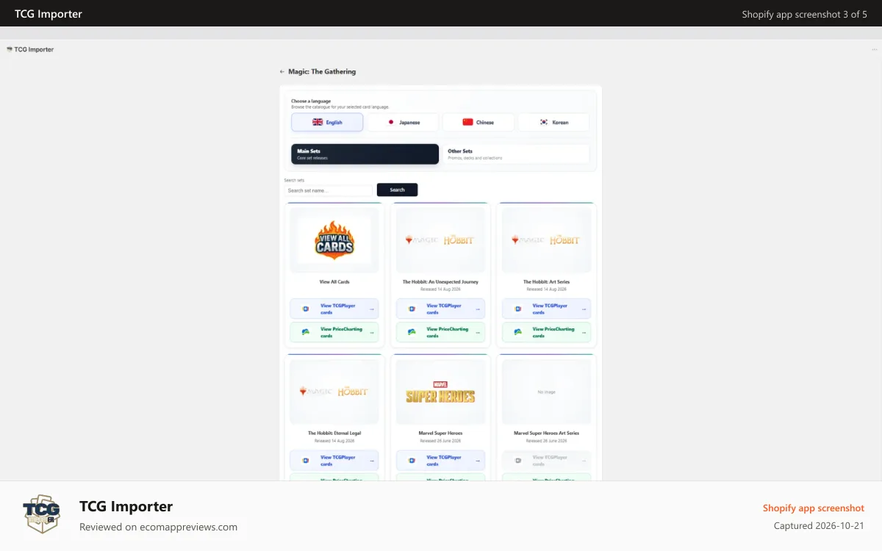Click the No image placeholder for Marvel Art Series
The image size is (882, 551).
click(546, 392)
